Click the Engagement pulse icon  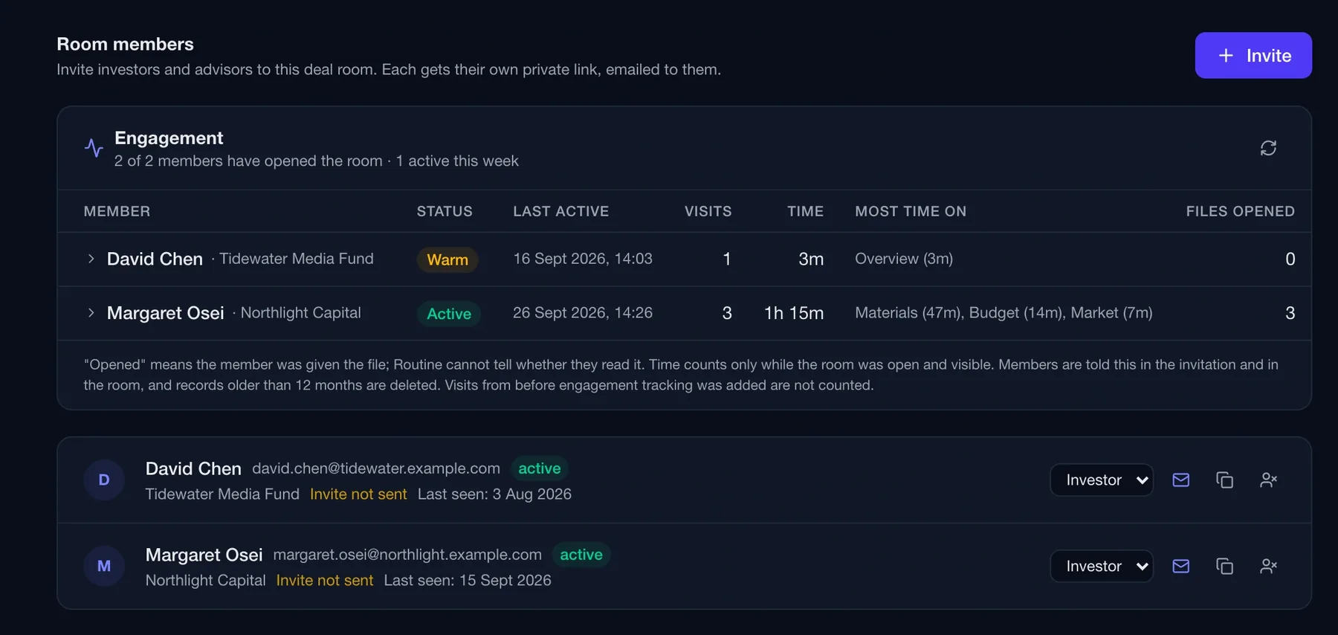pos(94,148)
